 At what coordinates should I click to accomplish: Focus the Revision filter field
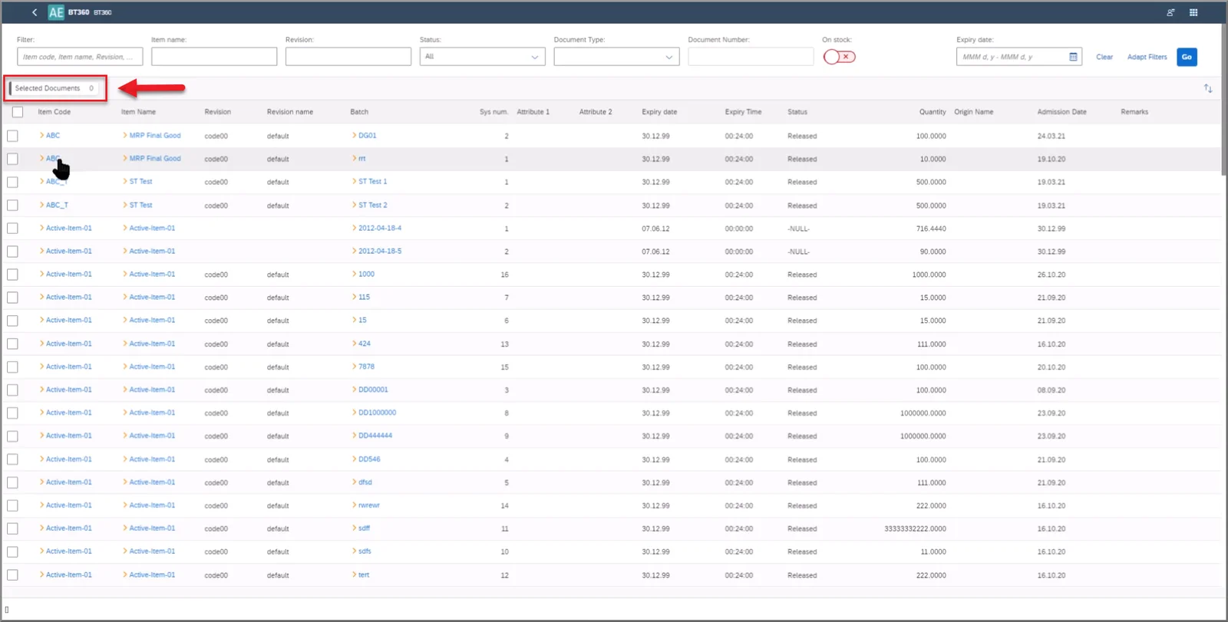click(x=348, y=57)
